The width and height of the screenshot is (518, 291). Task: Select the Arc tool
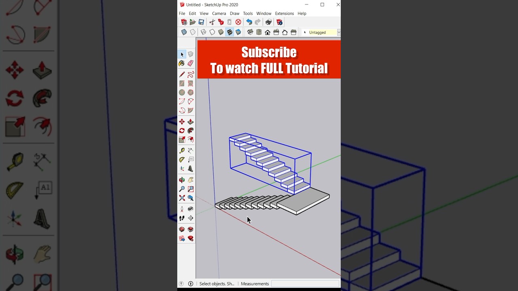(x=182, y=101)
